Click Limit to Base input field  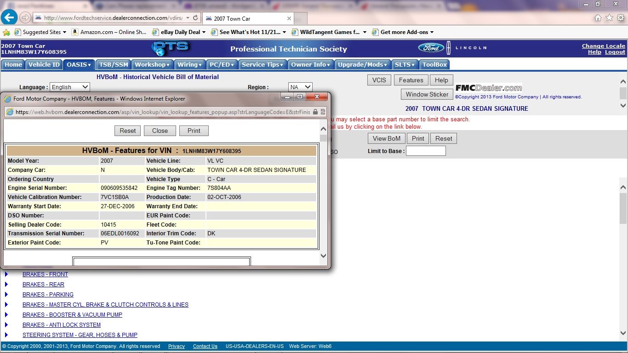[426, 151]
